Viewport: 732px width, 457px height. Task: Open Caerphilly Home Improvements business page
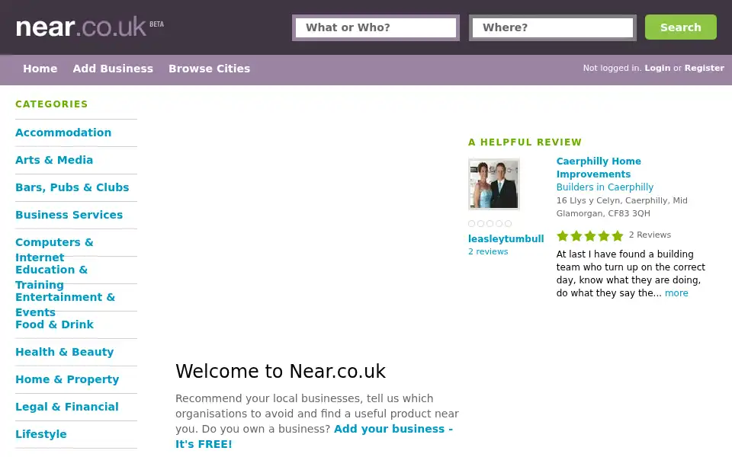tap(599, 168)
